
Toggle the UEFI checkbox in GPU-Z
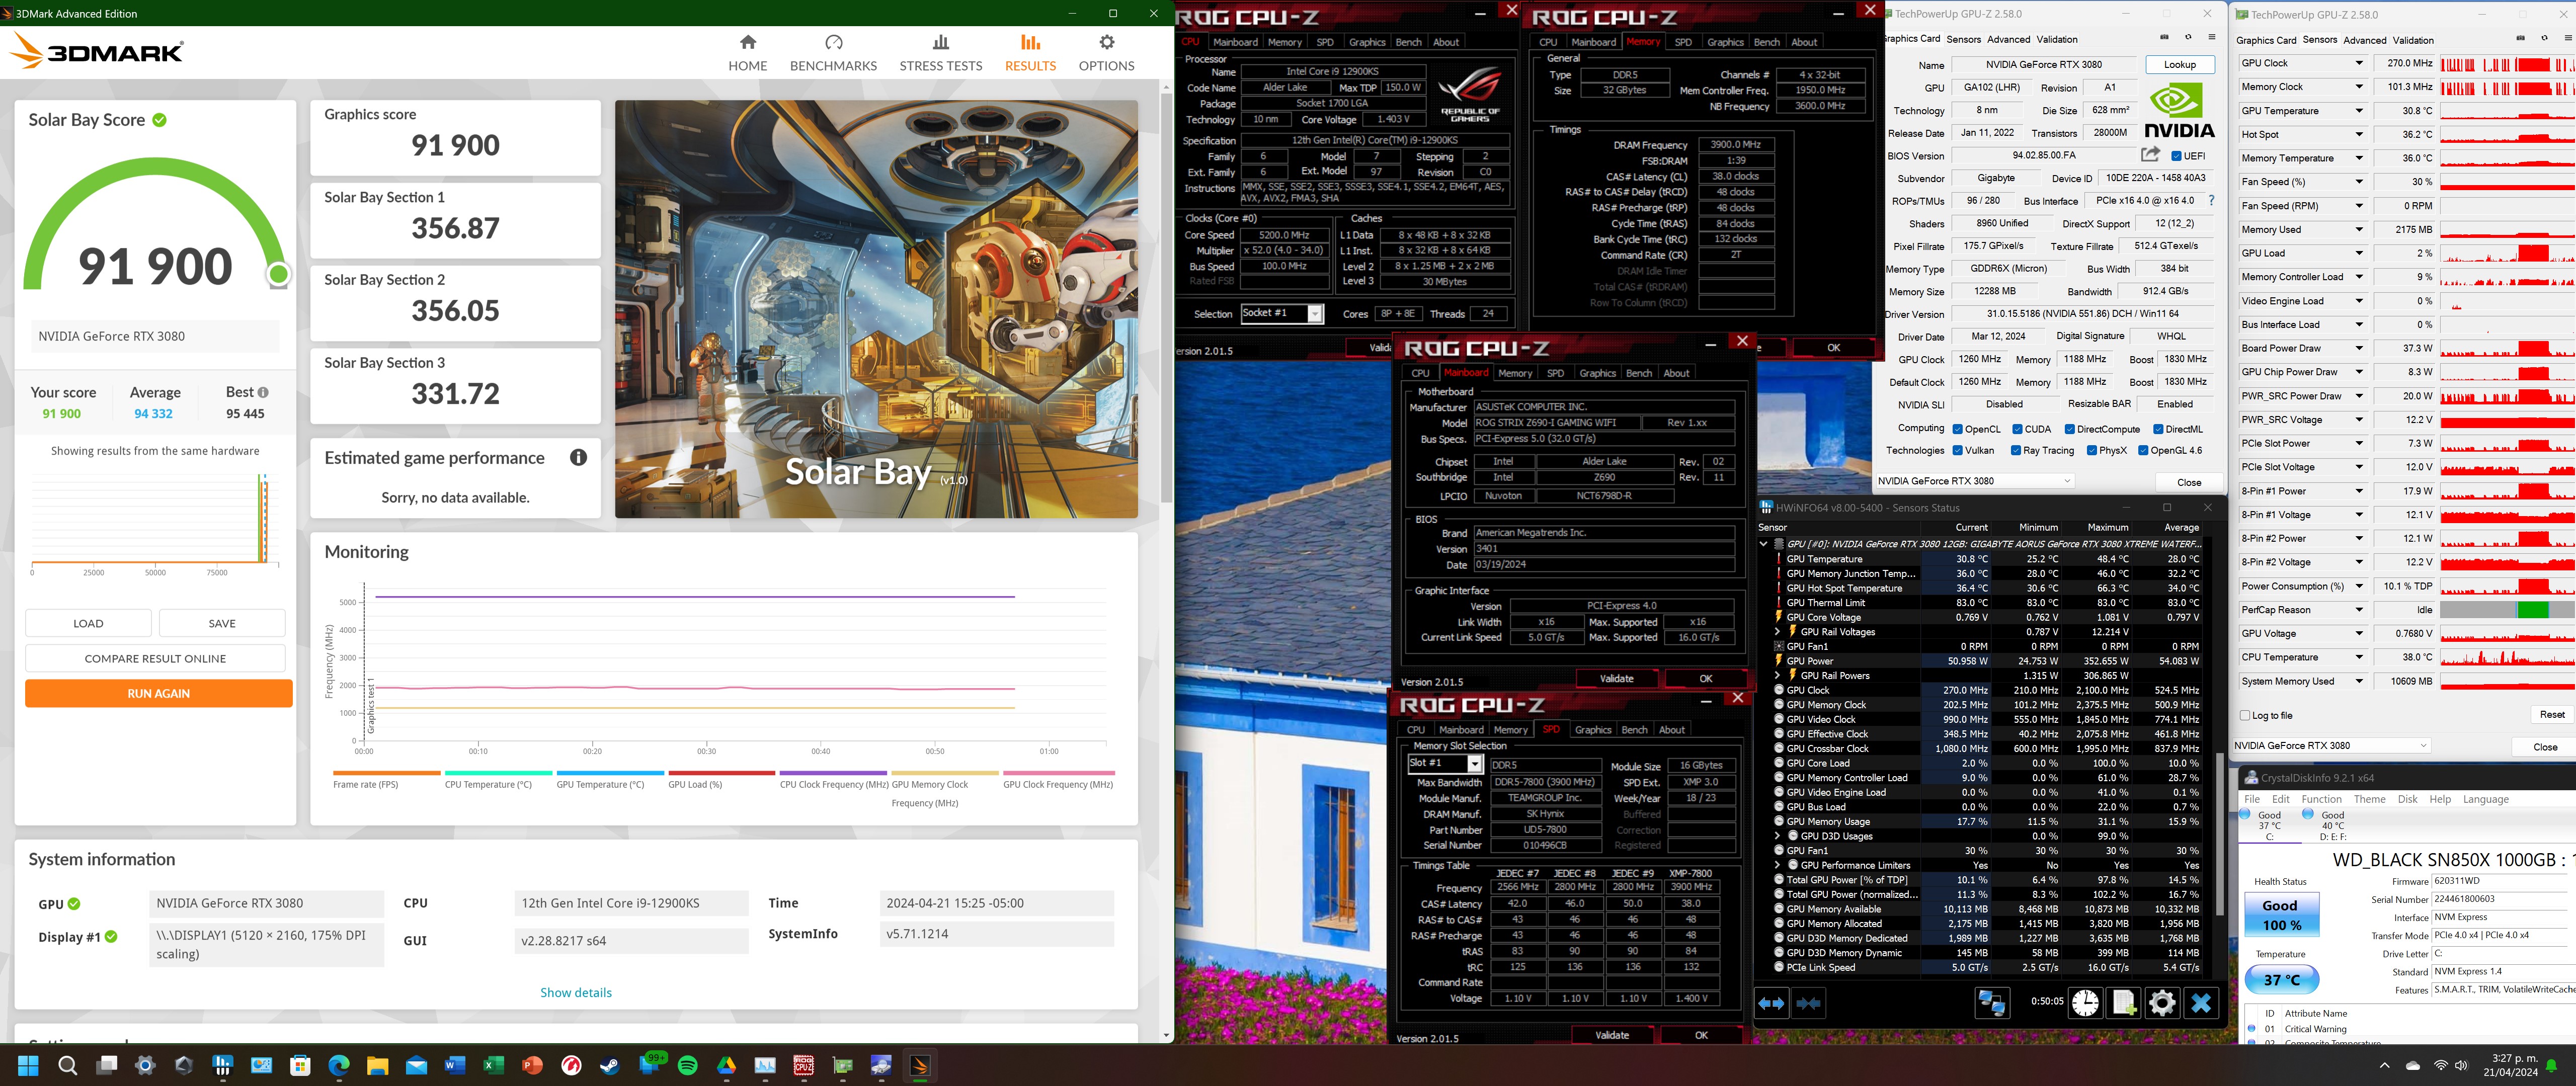2177,156
